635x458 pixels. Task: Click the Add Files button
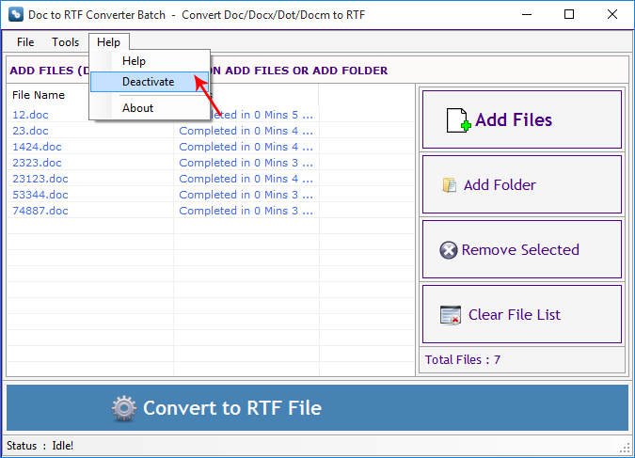point(521,119)
